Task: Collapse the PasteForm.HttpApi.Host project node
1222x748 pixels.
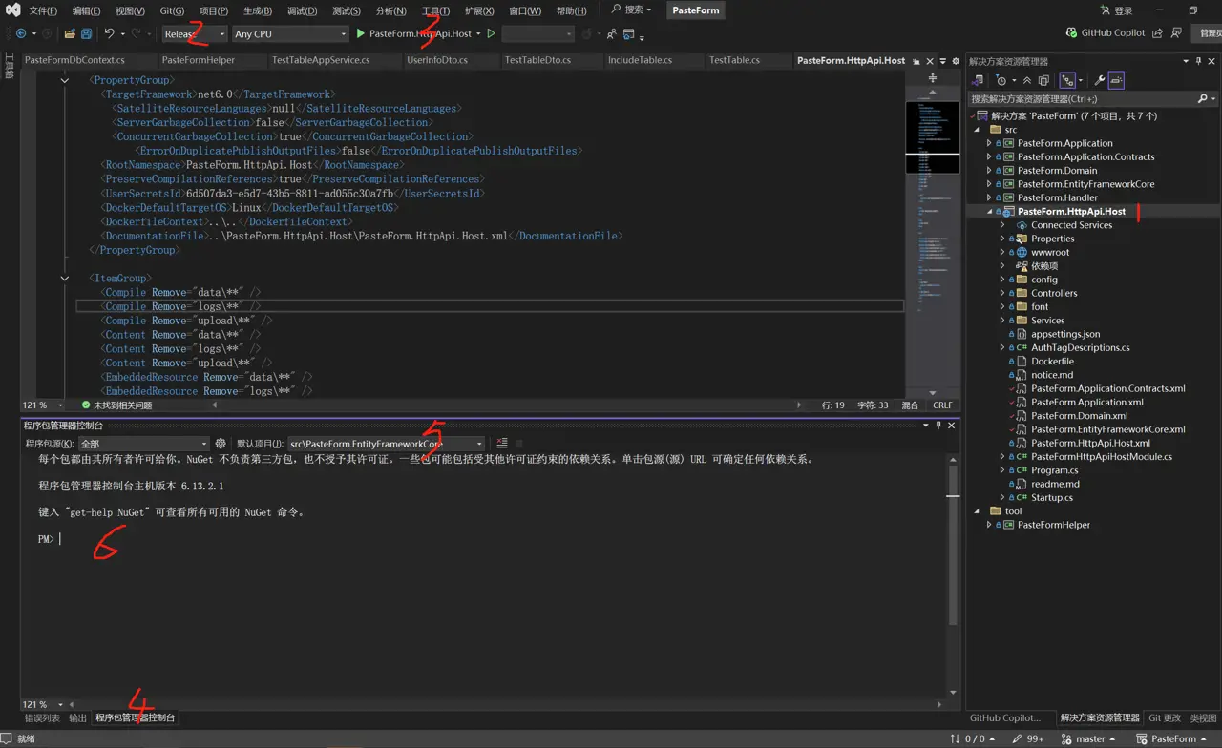Action: coord(989,212)
